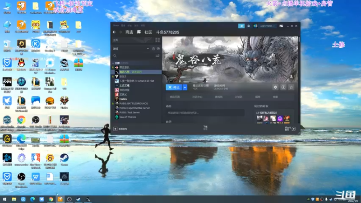Go back with the Steam back arrow
This screenshot has width=361, height=203.
point(114,32)
